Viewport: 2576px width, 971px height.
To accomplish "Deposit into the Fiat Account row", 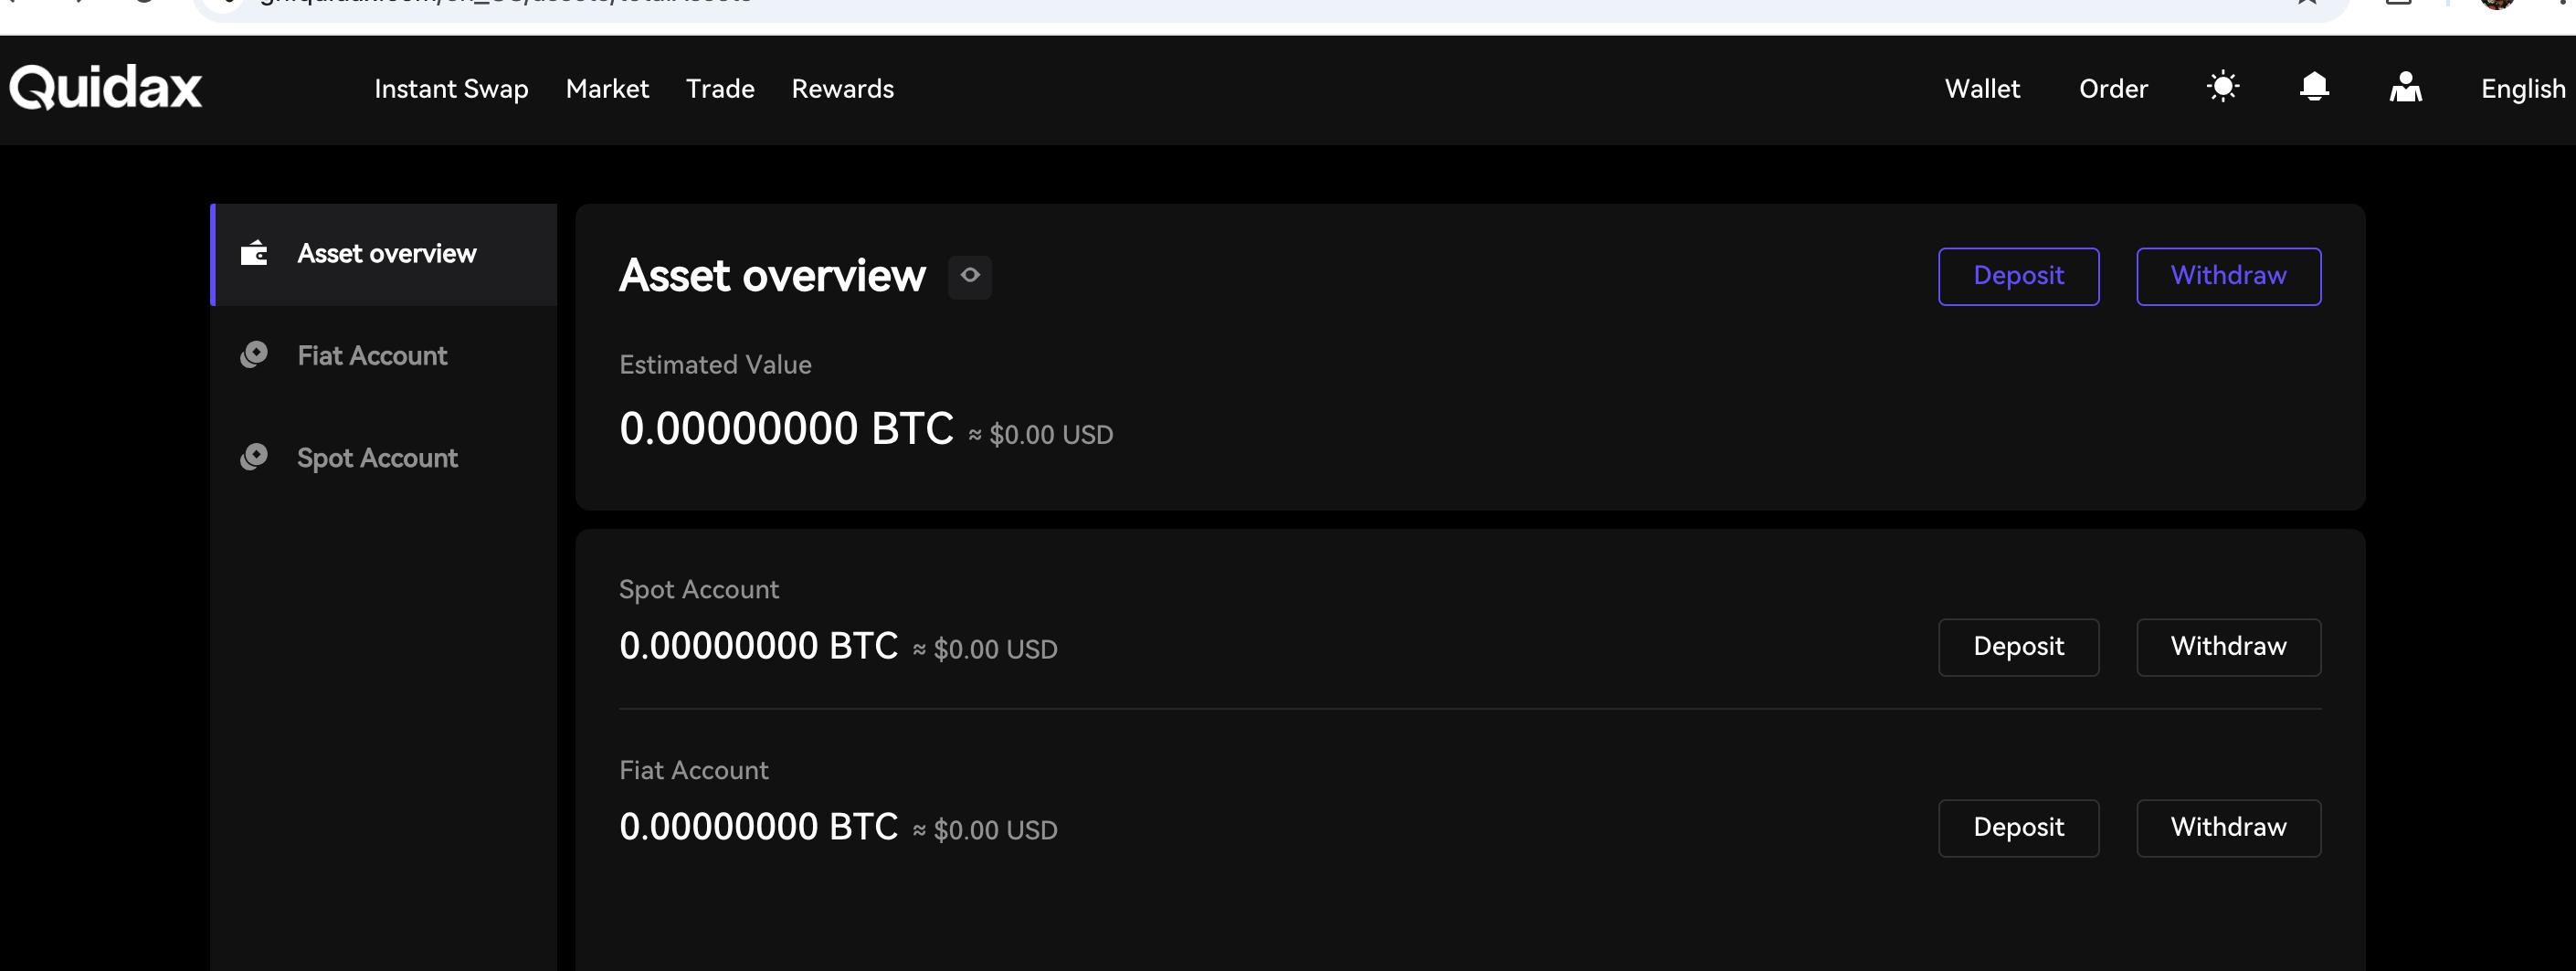I will coord(2019,828).
